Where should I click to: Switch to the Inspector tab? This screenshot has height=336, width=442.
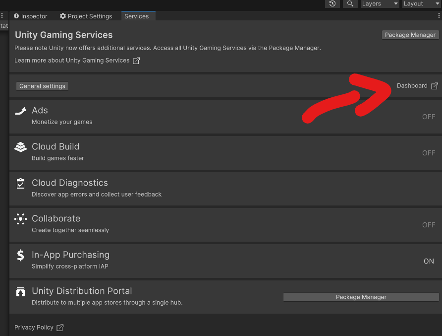pyautogui.click(x=30, y=16)
